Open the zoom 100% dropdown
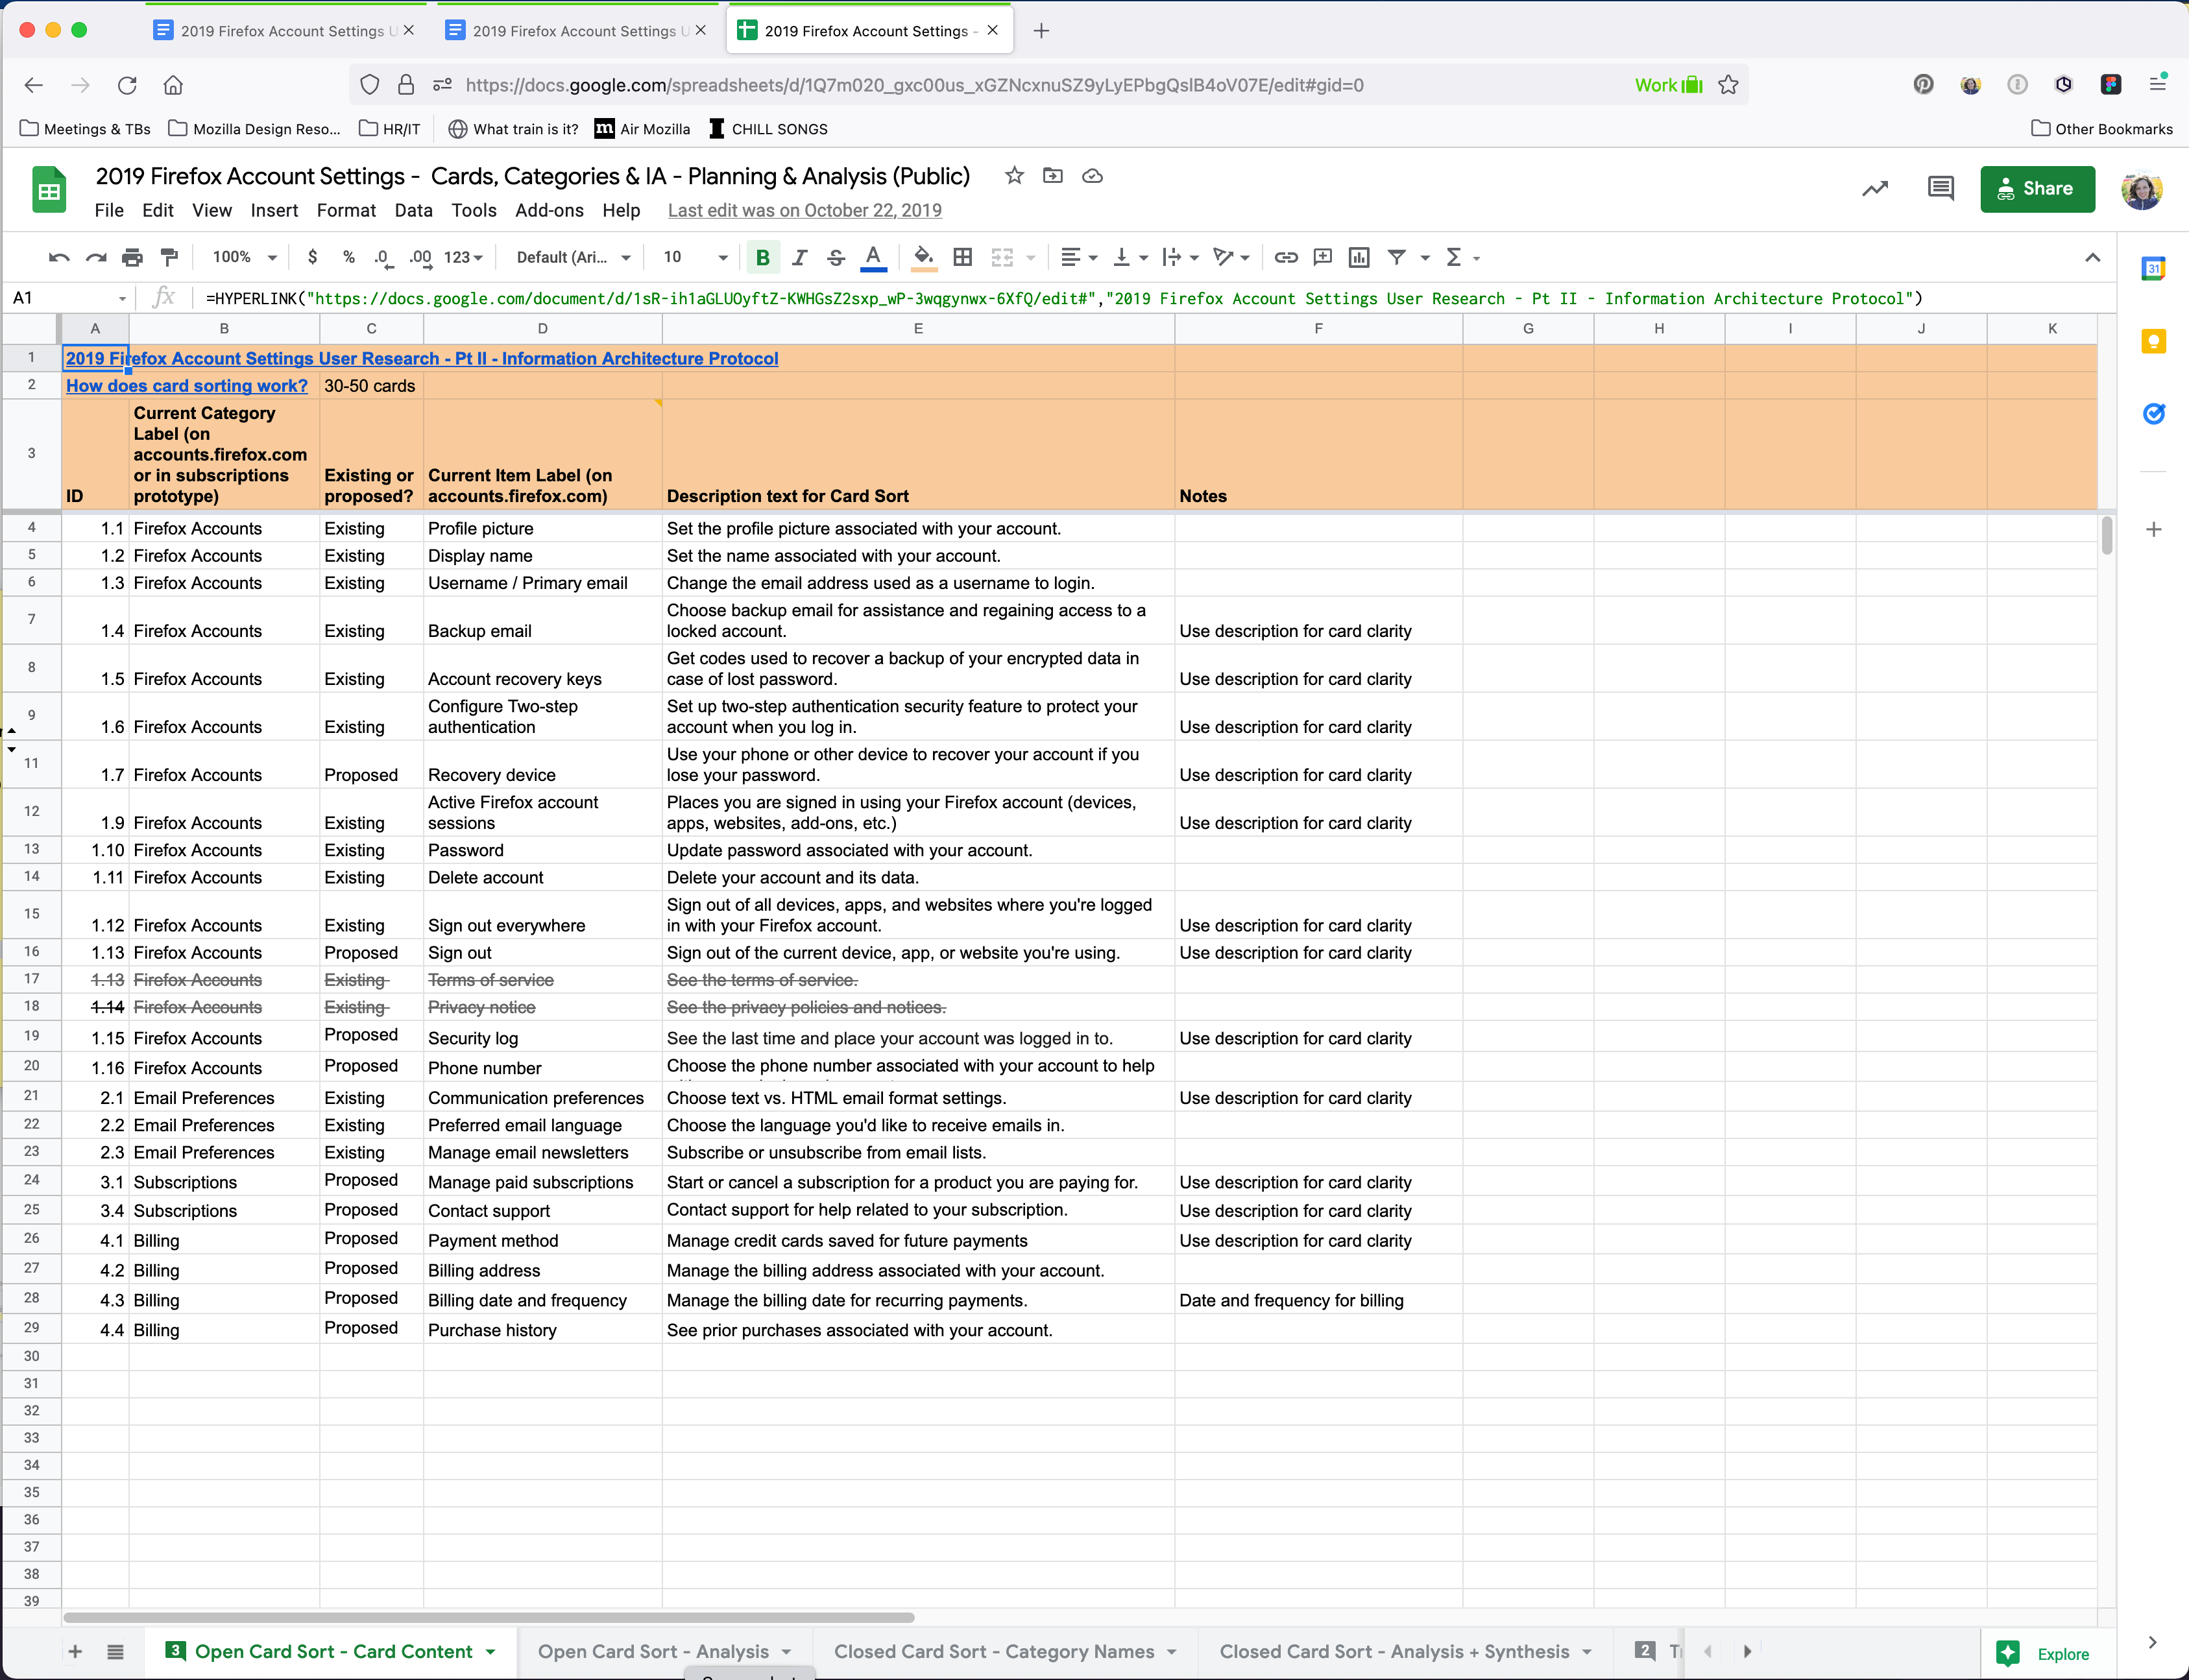The height and width of the screenshot is (1680, 2189). pyautogui.click(x=244, y=257)
